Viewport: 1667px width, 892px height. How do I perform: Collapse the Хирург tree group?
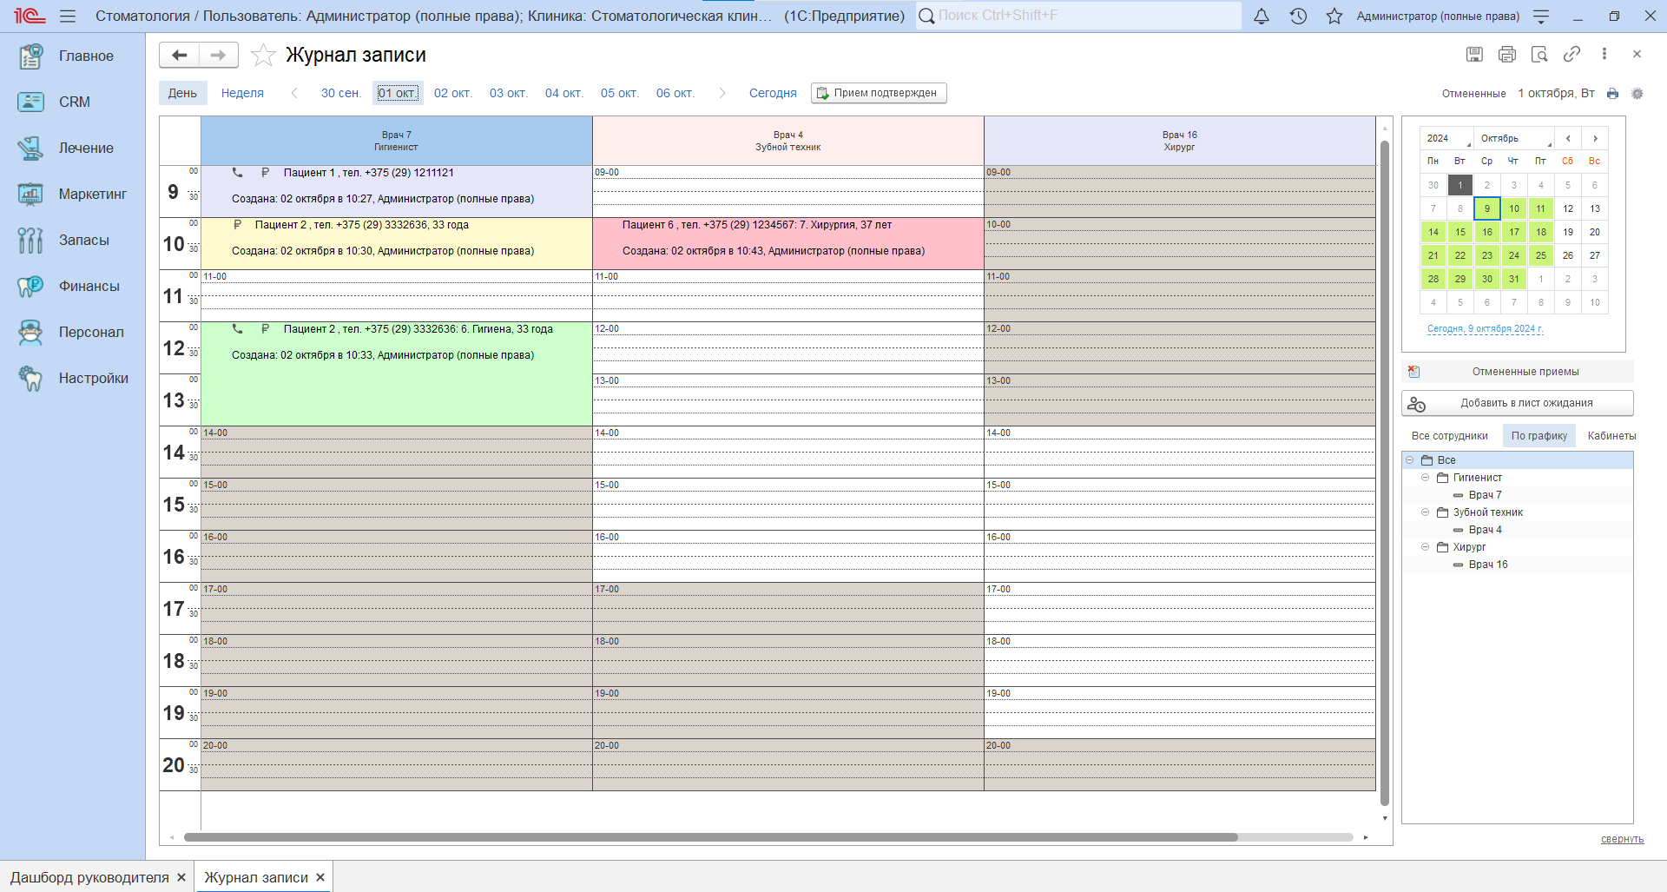pos(1425,547)
